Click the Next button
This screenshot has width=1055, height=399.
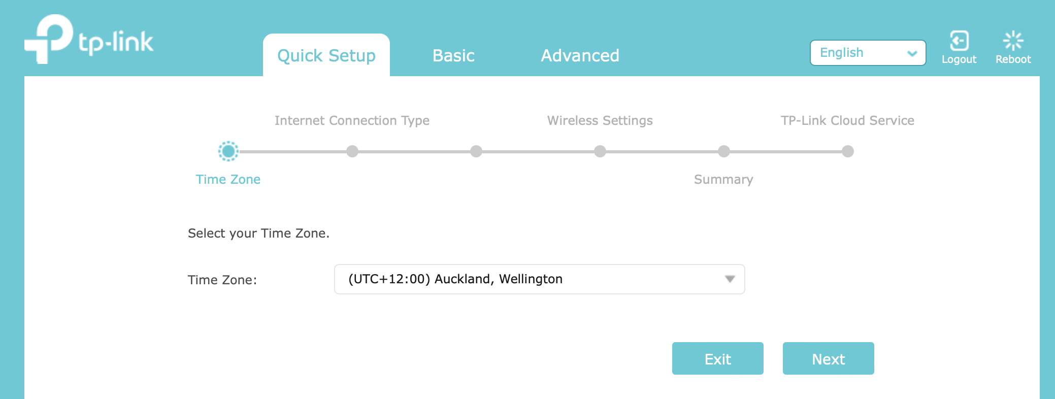[x=828, y=358]
